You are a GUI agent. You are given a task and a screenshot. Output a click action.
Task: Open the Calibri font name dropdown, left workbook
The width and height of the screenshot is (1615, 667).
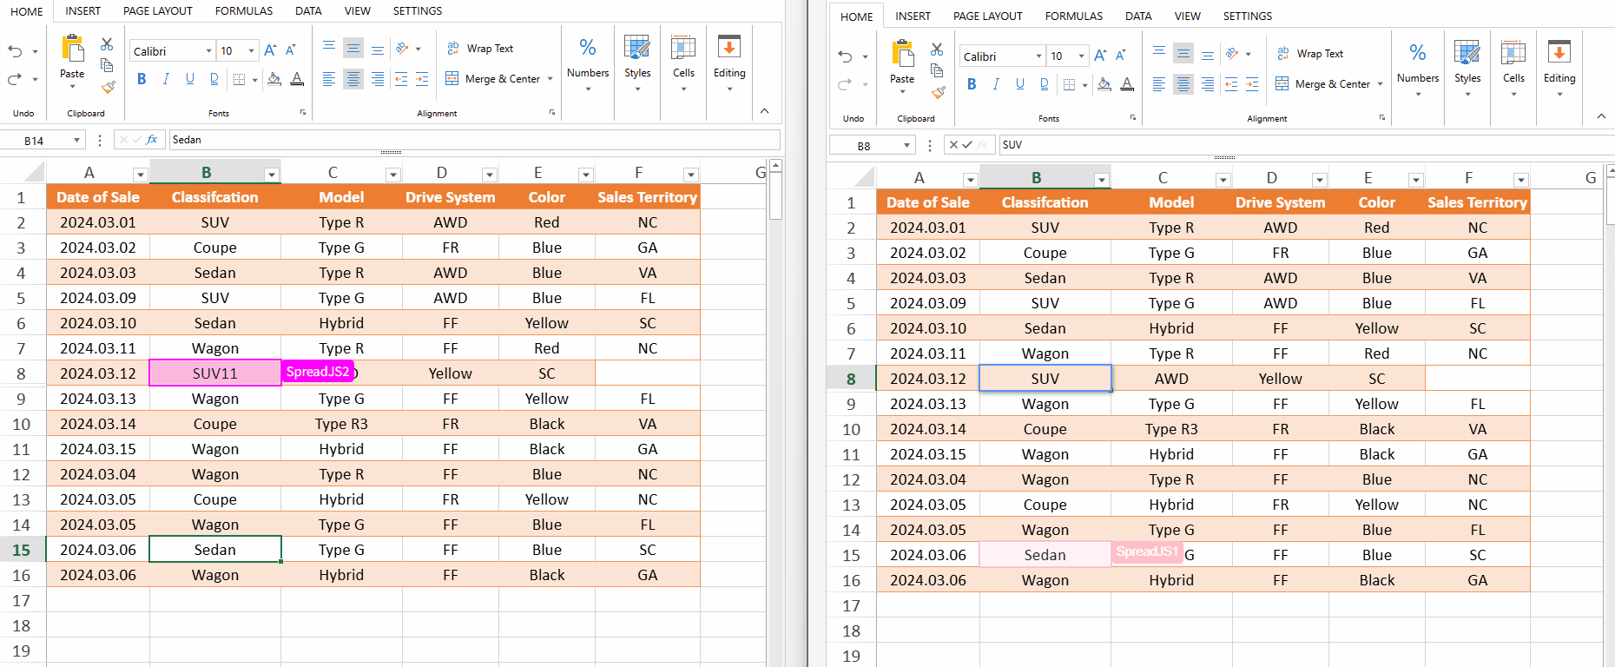(208, 51)
